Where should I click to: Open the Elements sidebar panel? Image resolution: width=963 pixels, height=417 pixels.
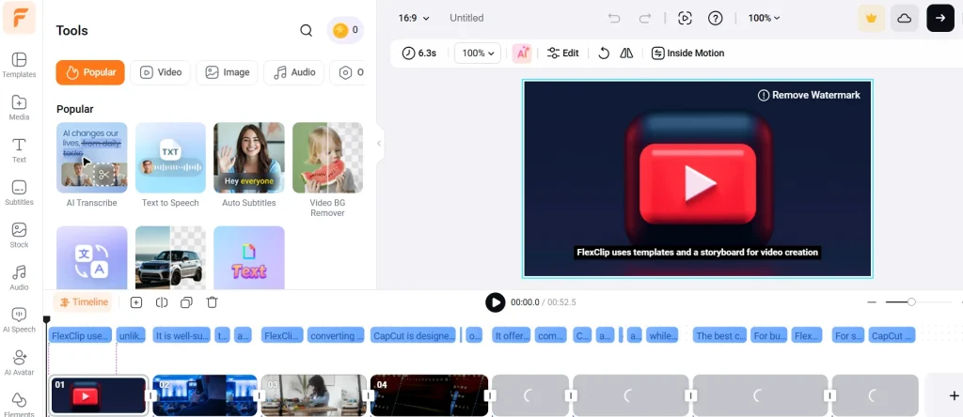(19, 404)
